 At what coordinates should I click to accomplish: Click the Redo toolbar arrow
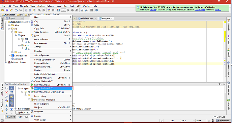click(x=21, y=10)
